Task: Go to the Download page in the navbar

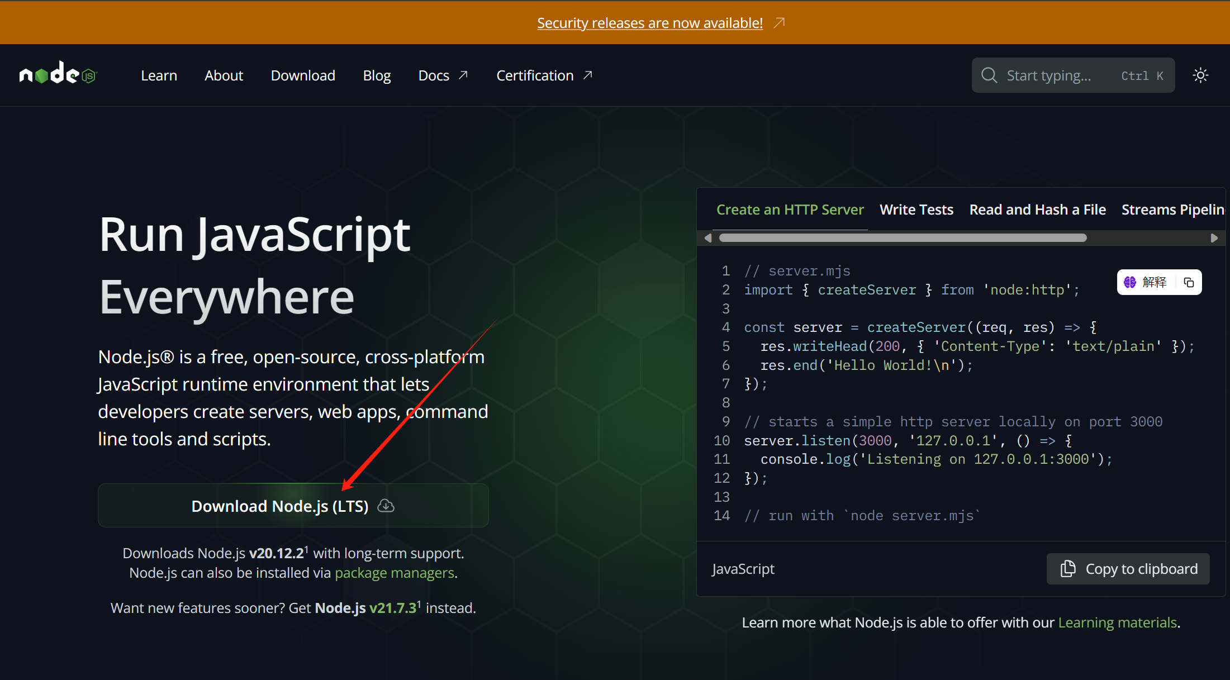Action: (x=303, y=75)
